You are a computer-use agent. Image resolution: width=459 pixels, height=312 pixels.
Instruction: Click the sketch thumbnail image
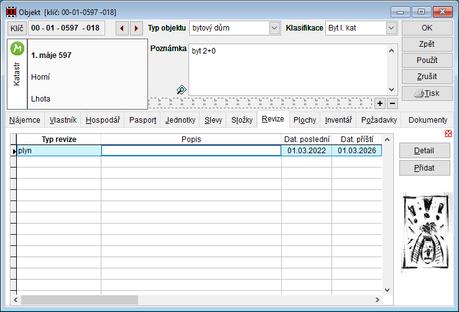coord(425,232)
